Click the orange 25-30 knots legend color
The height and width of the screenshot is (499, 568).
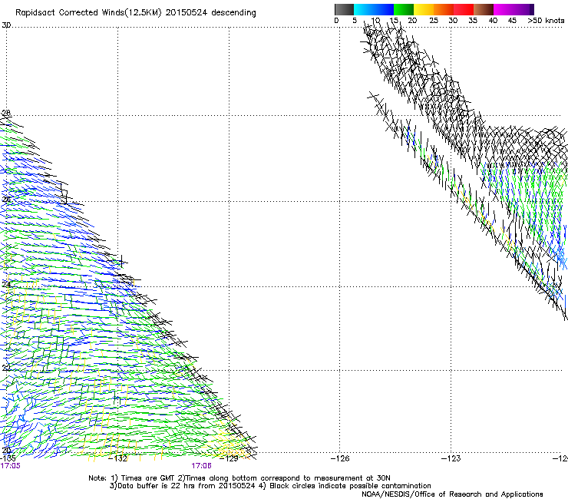coord(444,9)
